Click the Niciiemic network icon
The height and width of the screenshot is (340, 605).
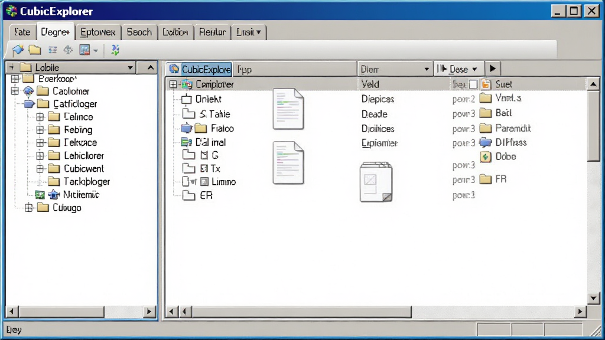pyautogui.click(x=54, y=195)
